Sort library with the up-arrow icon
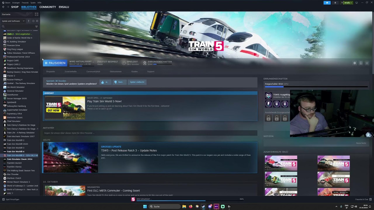Image resolution: width=374 pixels, height=210 pixels. (29, 21)
